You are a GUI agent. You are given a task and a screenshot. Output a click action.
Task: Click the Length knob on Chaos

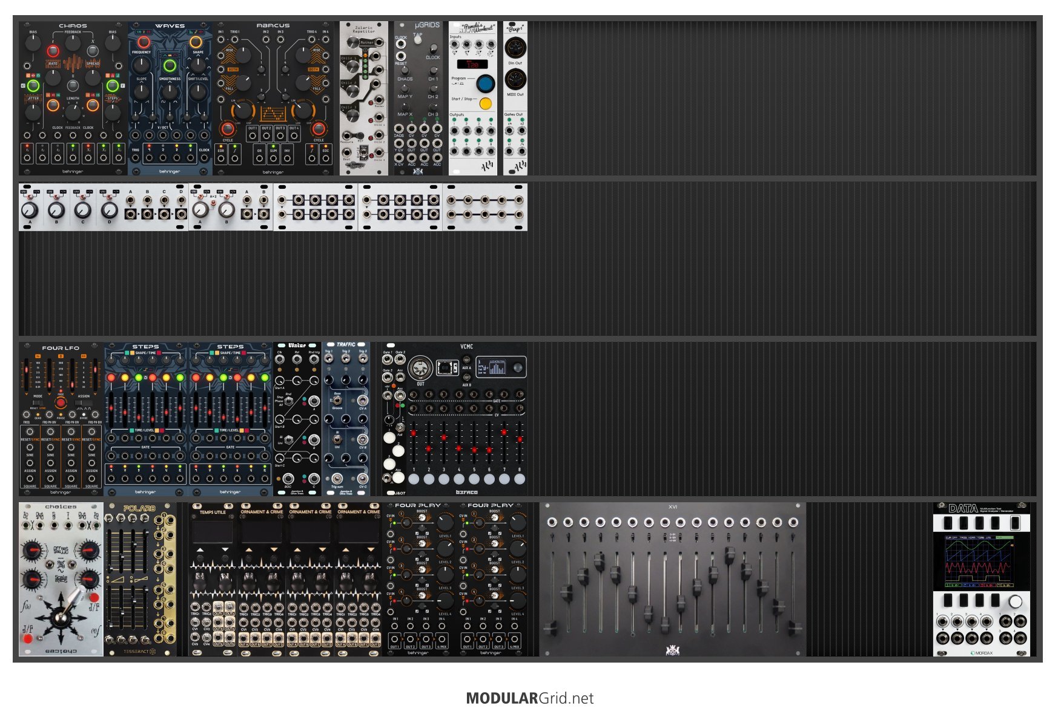coord(73,111)
